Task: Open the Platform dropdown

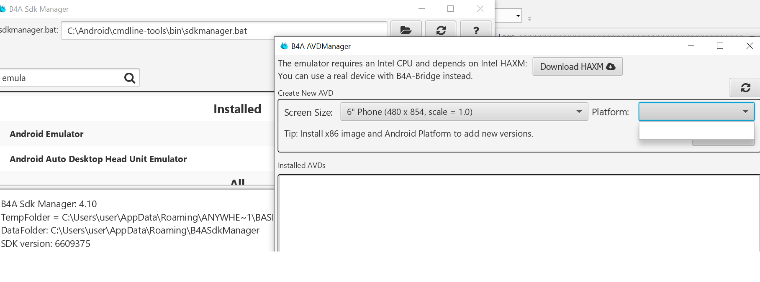Action: [696, 112]
